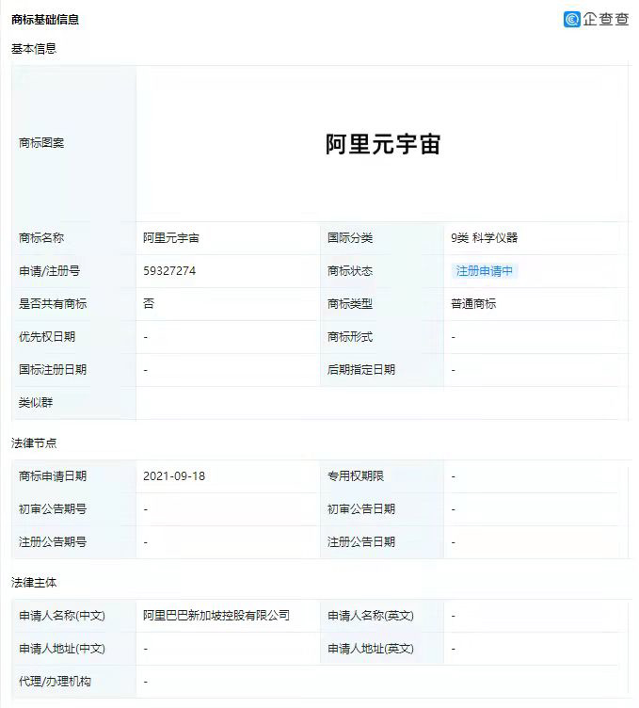639x708 pixels.
Task: Open applicant 阿里巴巴新加坡控股有限公司 link
Action: tap(216, 616)
